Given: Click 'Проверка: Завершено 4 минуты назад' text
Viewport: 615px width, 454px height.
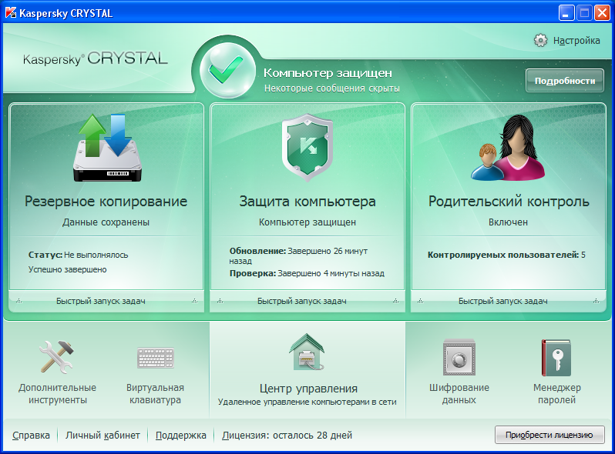Looking at the screenshot, I should coord(307,273).
